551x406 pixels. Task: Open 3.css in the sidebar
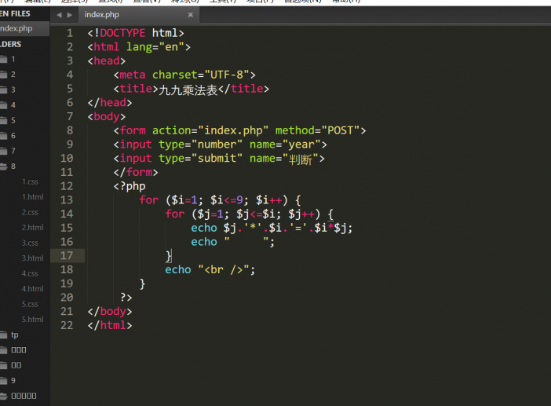[x=30, y=243]
